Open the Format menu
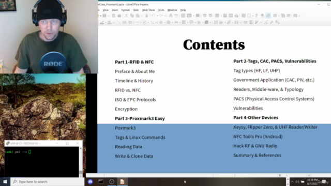 [x=125, y=10]
